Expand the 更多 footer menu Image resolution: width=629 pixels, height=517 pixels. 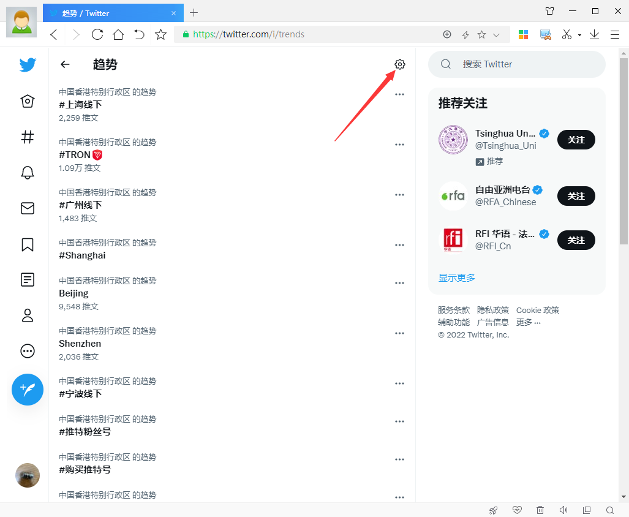point(529,322)
